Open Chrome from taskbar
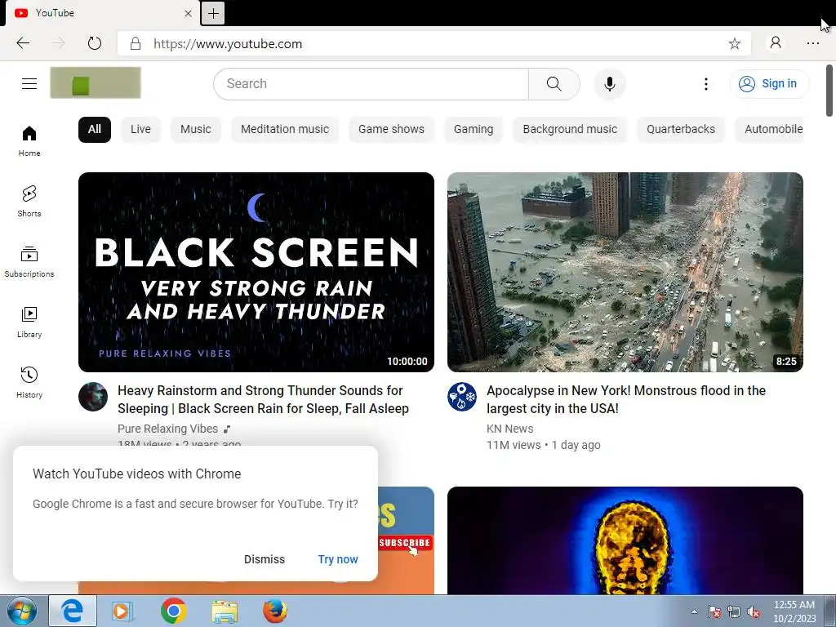This screenshot has height=627, width=836. [173, 611]
